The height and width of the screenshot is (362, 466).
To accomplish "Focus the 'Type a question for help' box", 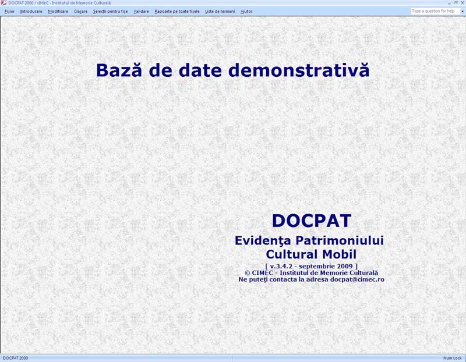I will pos(435,11).
